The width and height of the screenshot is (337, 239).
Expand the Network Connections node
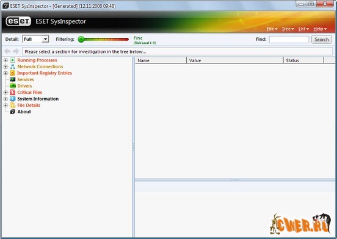(x=5, y=66)
